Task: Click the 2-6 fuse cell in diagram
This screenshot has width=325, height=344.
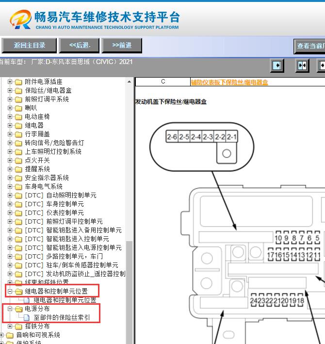Action: [172, 137]
